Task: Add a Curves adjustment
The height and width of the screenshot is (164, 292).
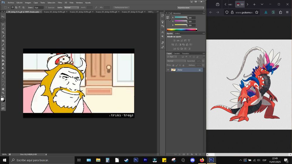Action: [182, 40]
